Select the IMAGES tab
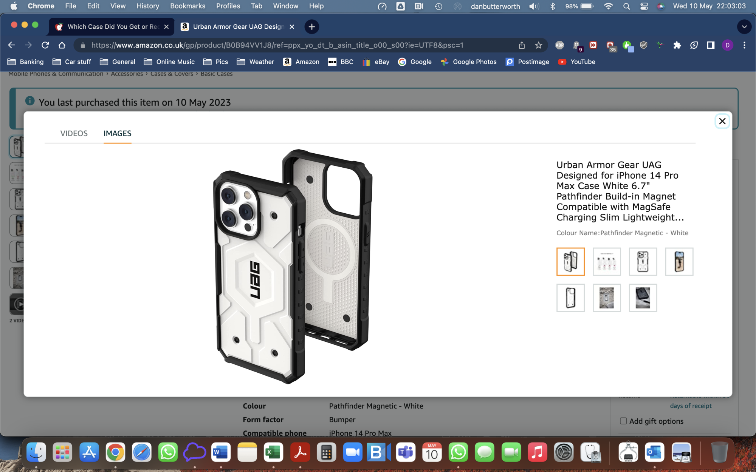Screen dimensions: 756x472 tap(117, 133)
